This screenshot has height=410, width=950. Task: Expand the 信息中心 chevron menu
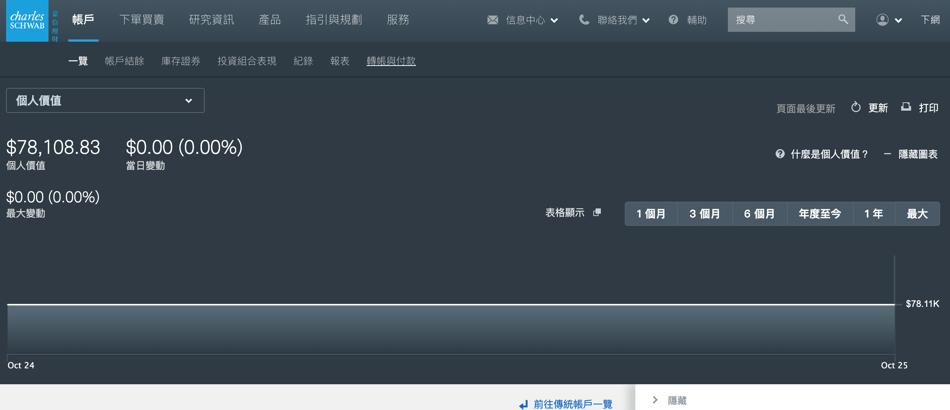554,21
